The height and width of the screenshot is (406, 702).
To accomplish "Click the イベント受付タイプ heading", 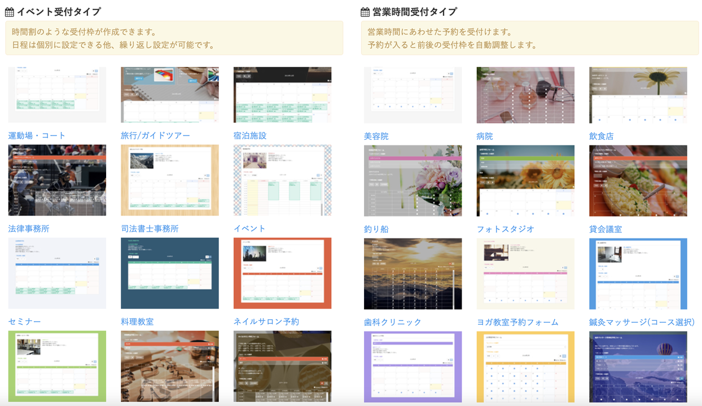I will (x=59, y=12).
